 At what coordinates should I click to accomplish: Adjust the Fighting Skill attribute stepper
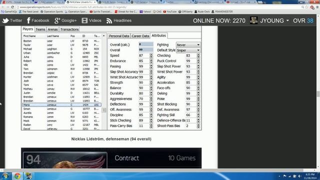(x=198, y=115)
